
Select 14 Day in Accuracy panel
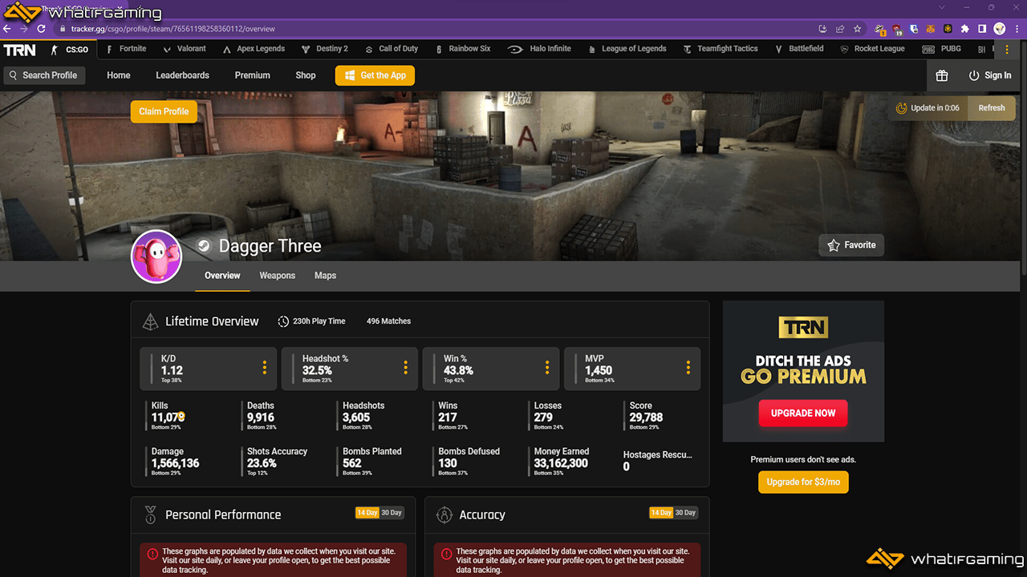pos(660,513)
